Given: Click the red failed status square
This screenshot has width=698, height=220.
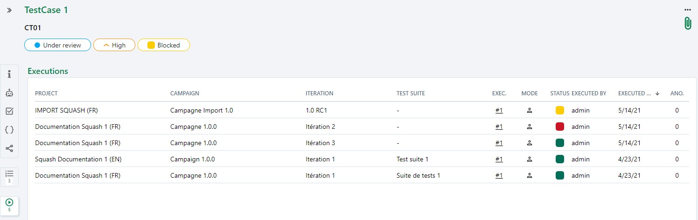Looking at the screenshot, I should click(x=560, y=127).
